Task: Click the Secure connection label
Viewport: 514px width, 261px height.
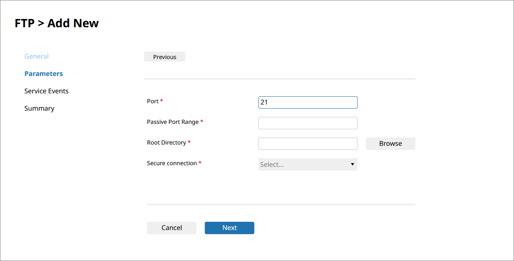Action: (172, 163)
